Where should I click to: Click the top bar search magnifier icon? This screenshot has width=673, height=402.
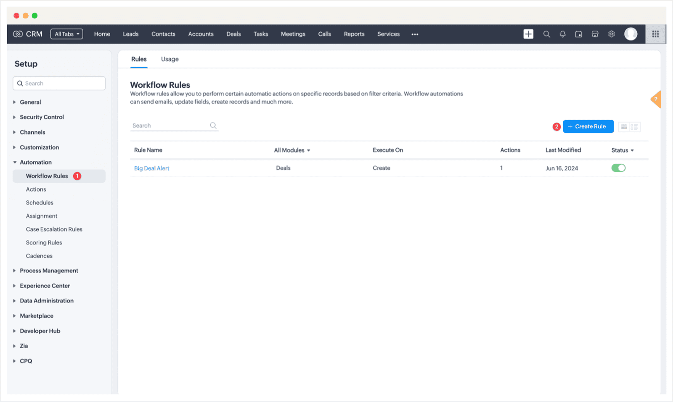(546, 34)
